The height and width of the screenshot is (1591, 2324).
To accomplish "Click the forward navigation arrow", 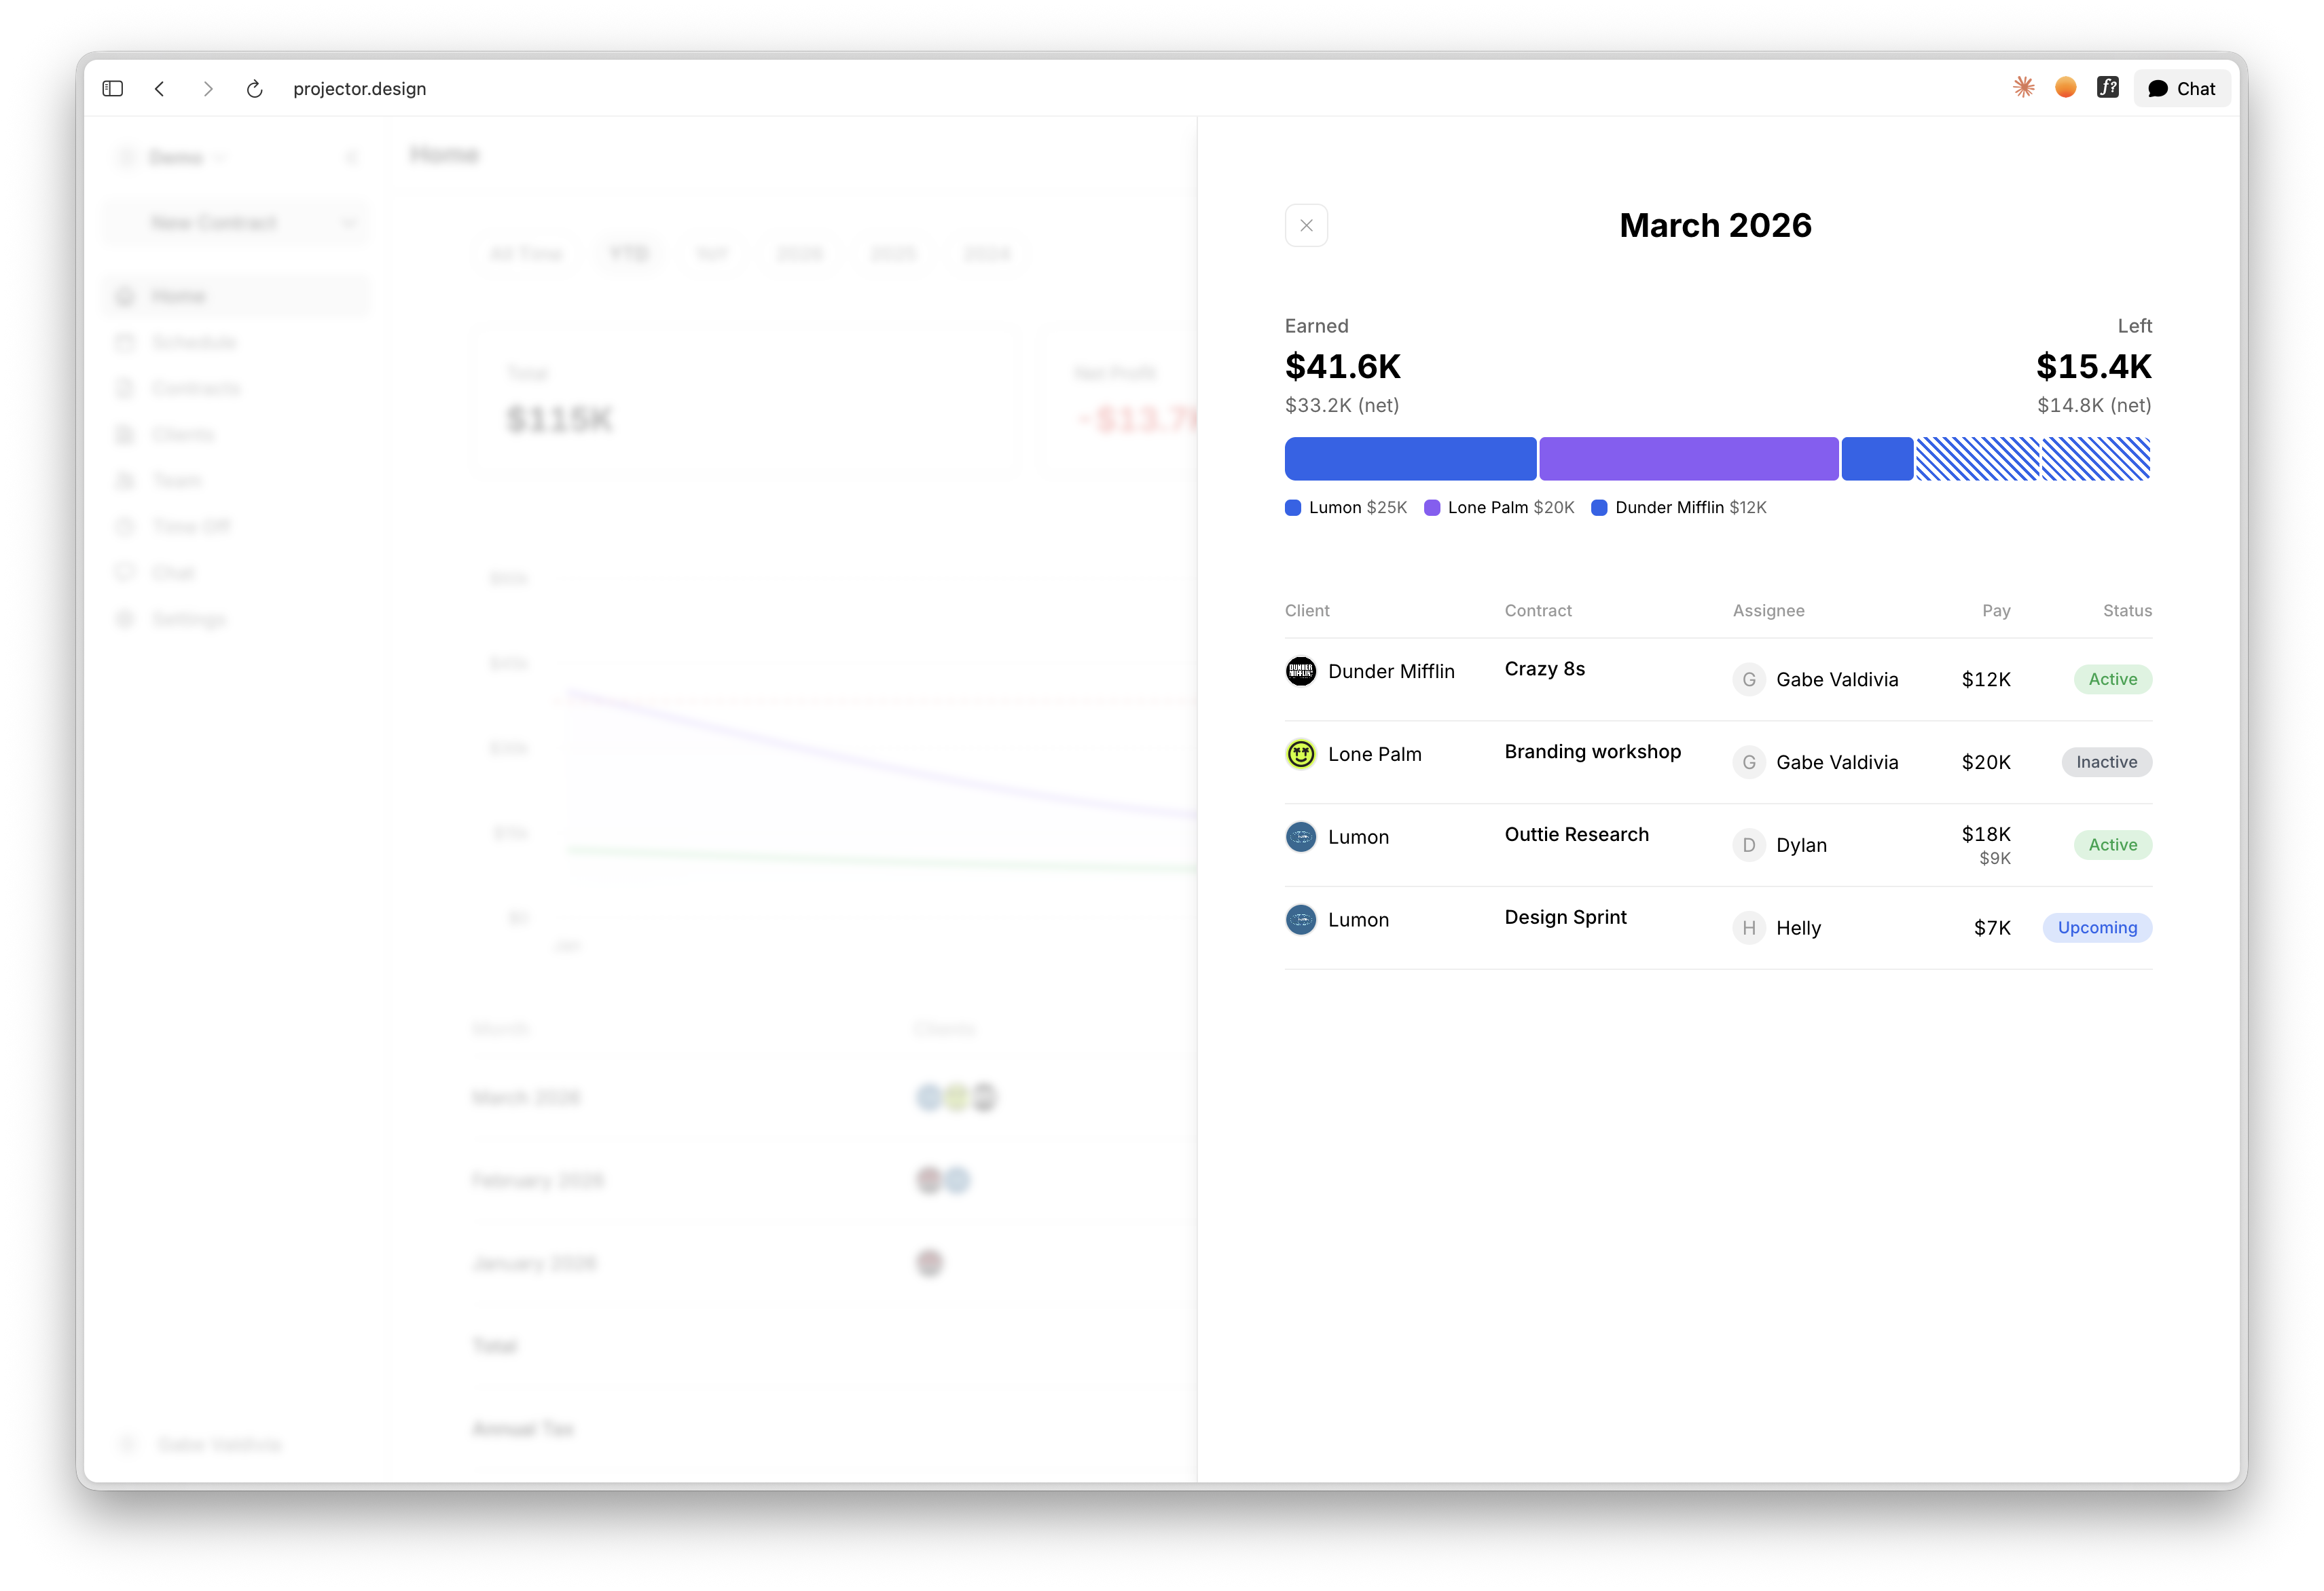I will 208,89.
